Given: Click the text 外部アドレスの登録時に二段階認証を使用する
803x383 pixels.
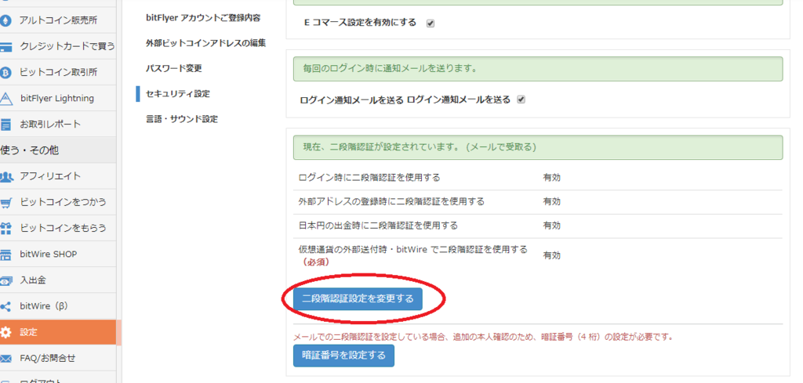Looking at the screenshot, I should click(x=391, y=201).
